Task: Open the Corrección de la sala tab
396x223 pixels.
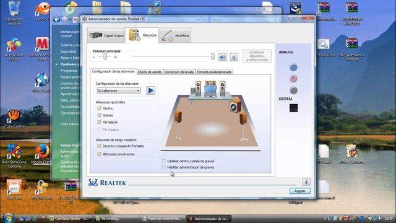Action: 179,72
